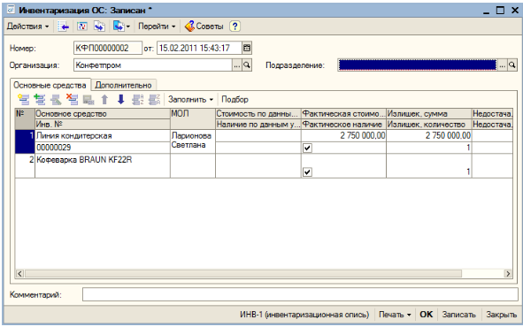
Task: Open help with the question mark icon
Action: click(x=235, y=27)
